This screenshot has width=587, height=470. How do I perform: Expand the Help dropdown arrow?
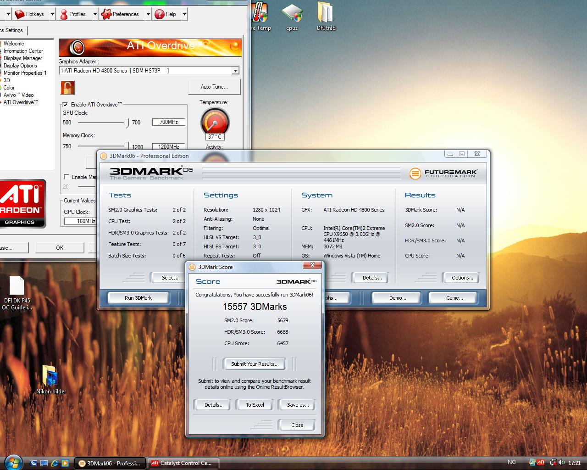tap(184, 14)
